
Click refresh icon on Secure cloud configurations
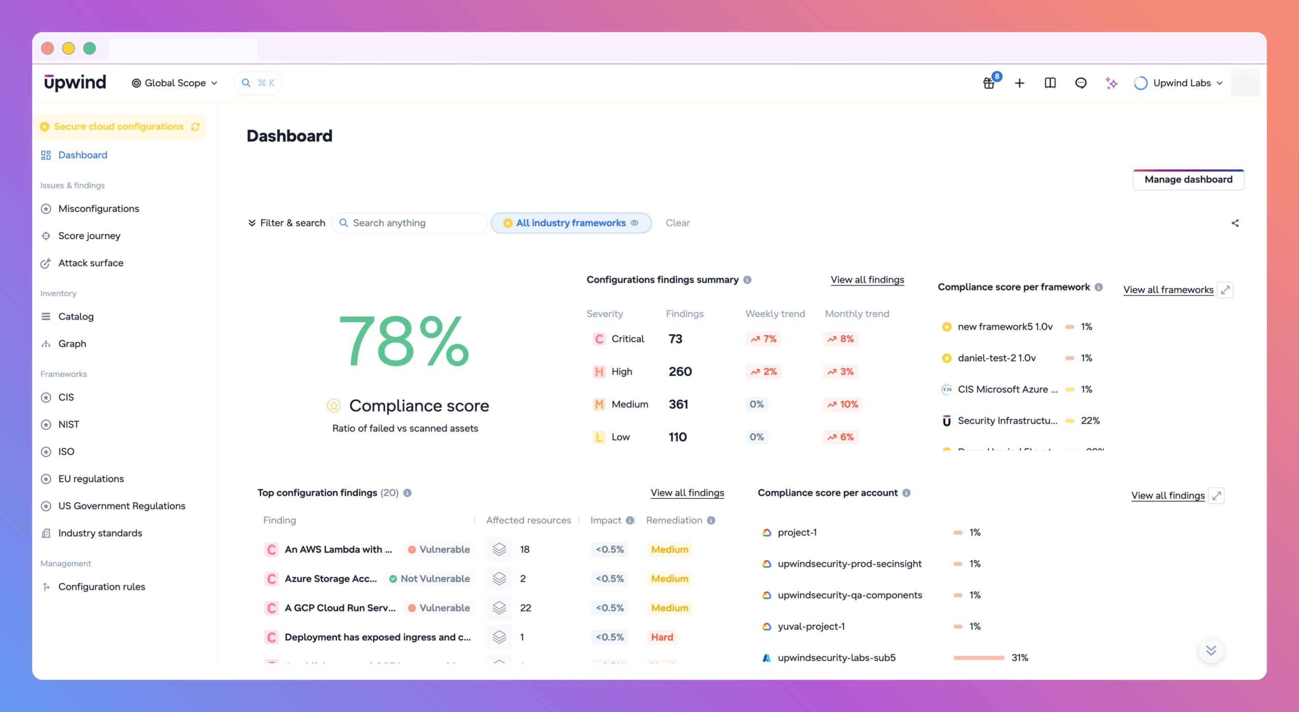pyautogui.click(x=195, y=126)
